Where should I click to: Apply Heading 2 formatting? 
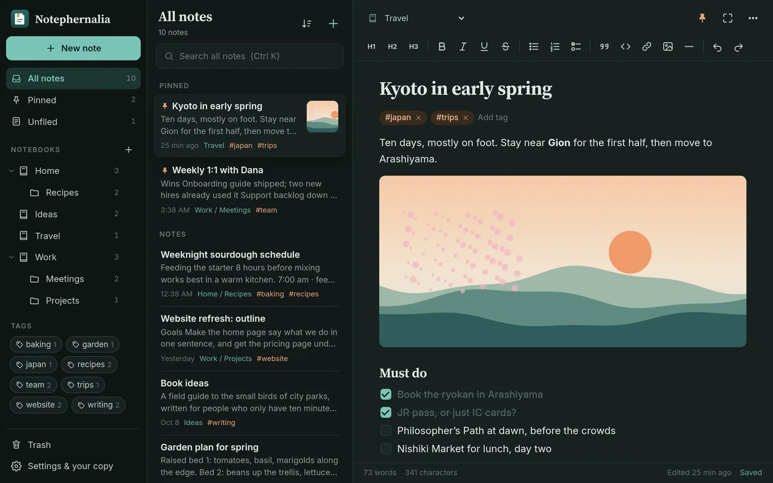point(393,47)
